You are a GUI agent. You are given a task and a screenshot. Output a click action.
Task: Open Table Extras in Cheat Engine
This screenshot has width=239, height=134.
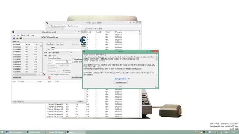pyautogui.click(x=80, y=102)
